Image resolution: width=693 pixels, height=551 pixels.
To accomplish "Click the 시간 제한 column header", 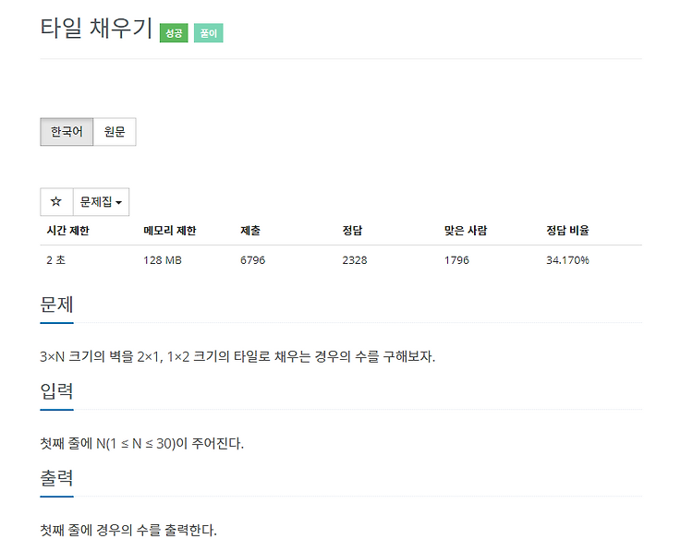I will (68, 231).
